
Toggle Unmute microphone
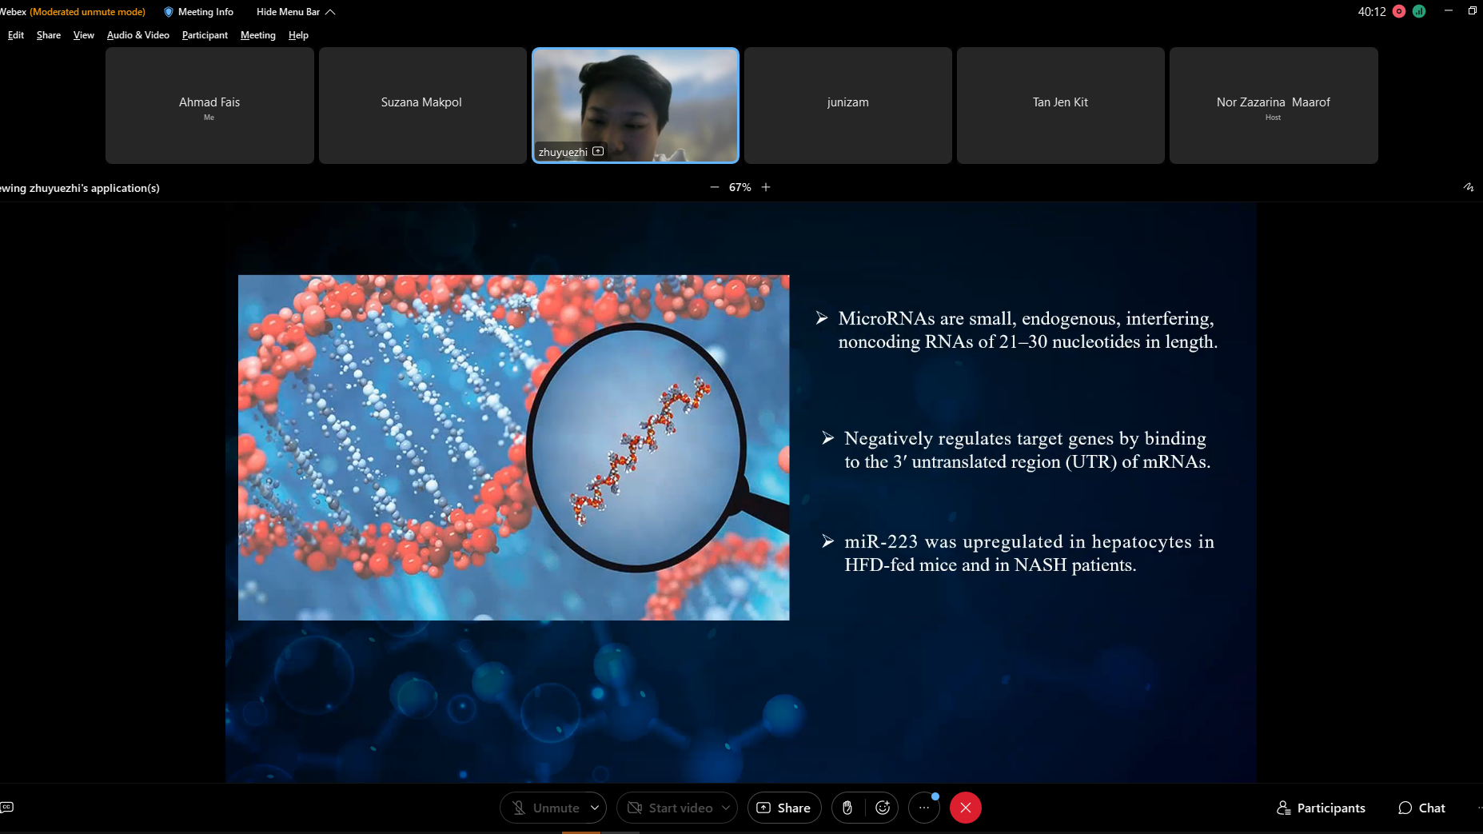click(x=546, y=808)
